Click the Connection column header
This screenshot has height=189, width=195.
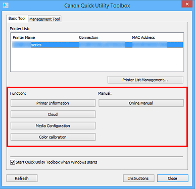pos(104,37)
